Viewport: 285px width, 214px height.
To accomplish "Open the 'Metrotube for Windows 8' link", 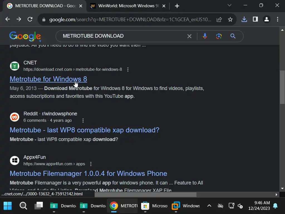I will click(x=48, y=79).
